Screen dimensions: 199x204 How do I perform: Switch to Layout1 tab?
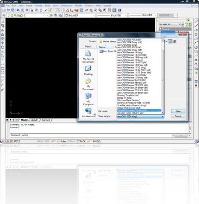click(x=34, y=120)
